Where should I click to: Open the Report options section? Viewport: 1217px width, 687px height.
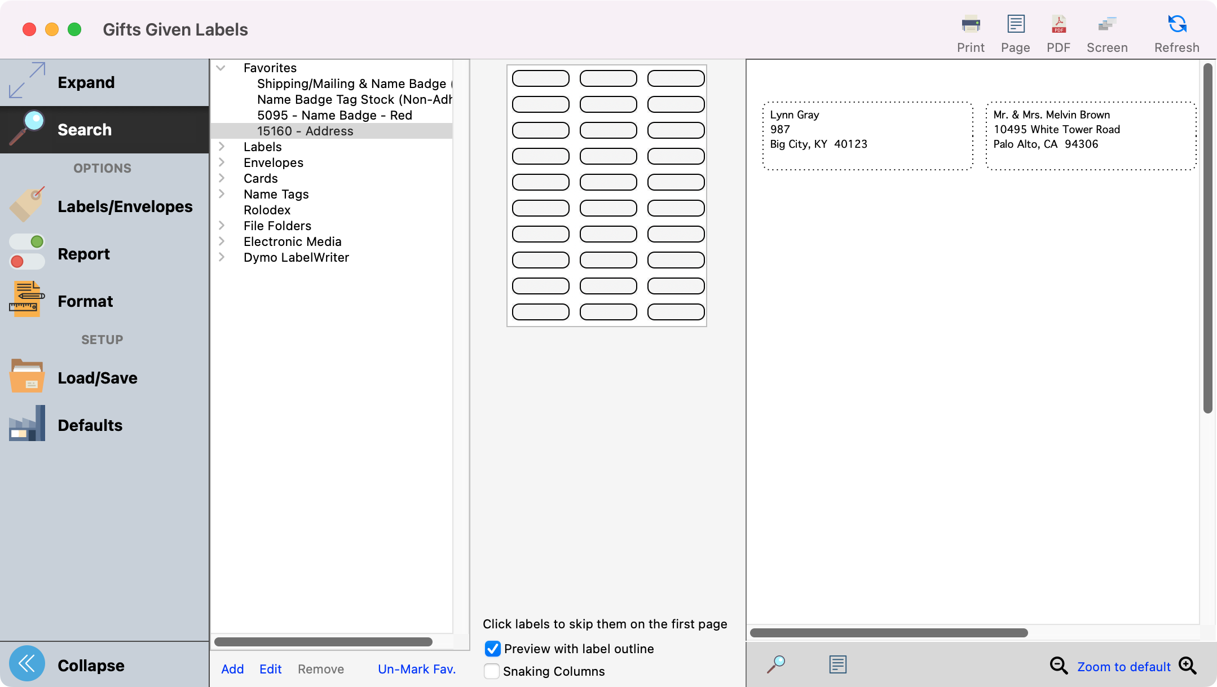pyautogui.click(x=83, y=254)
